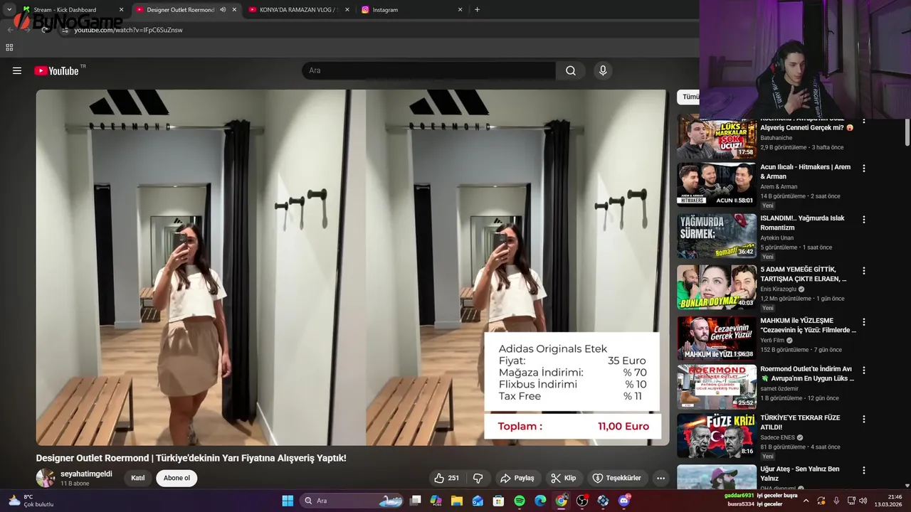Create a clip with the Klip button
Screen dimensions: 911x512
(x=564, y=478)
